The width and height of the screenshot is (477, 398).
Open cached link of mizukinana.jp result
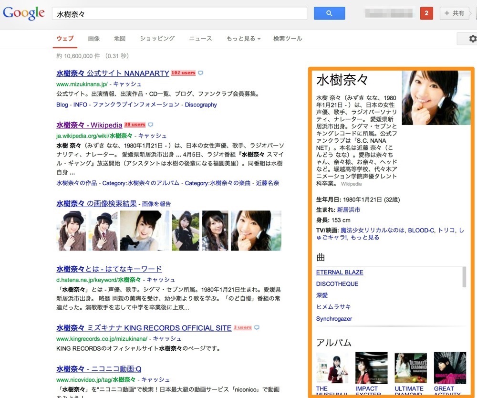click(127, 84)
